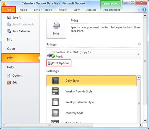Image resolution: width=149 pixels, height=129 pixels.
Task: Click the Save Calendar icon
Action: (x=9, y=31)
